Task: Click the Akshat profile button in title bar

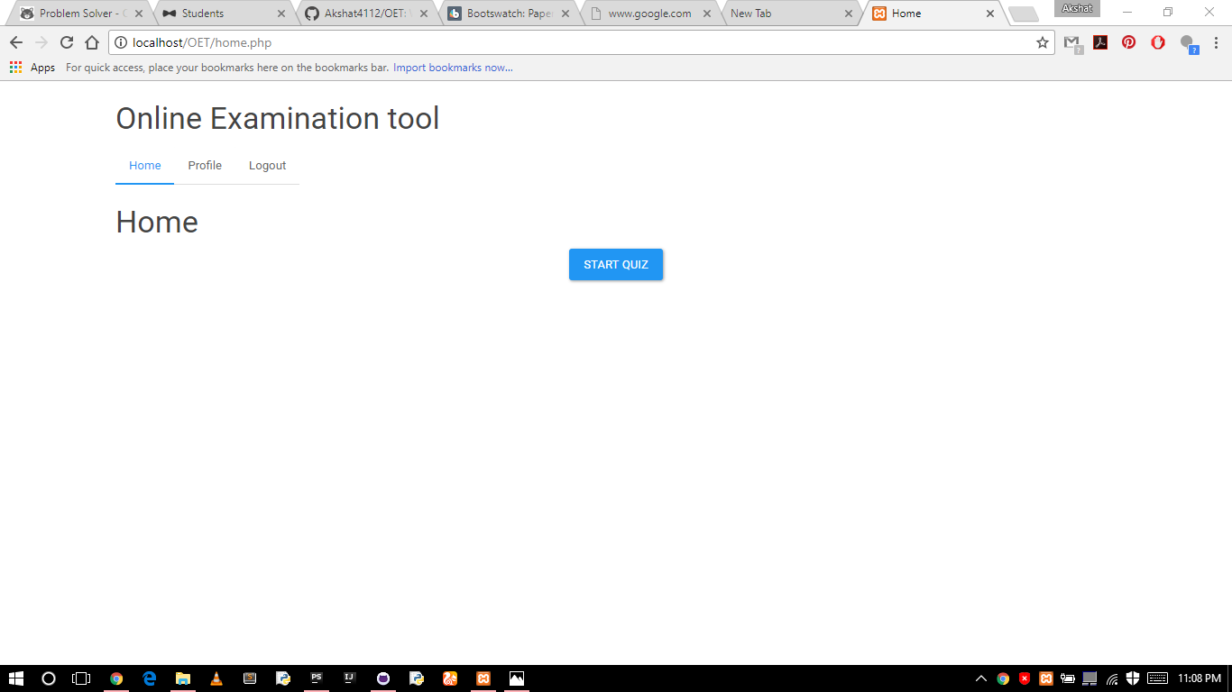Action: 1077,8
